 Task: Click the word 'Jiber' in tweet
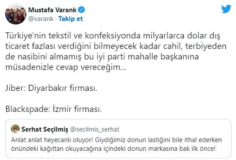click(x=15, y=88)
